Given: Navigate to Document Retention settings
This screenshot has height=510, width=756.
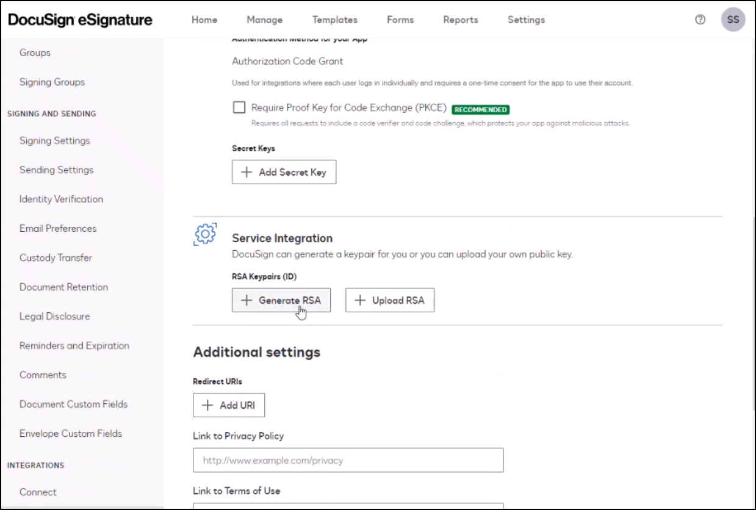Looking at the screenshot, I should tap(63, 287).
